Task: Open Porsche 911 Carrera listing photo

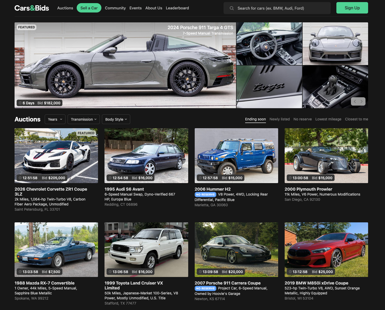Action: (236, 250)
